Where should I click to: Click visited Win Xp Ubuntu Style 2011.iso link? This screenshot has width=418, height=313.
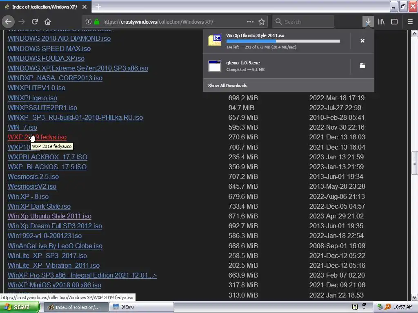(x=49, y=216)
